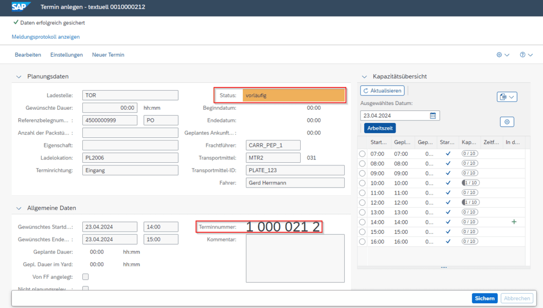The height and width of the screenshot is (308, 543).
Task: Collapse the Allgemeine Daten section
Action: pyautogui.click(x=19, y=208)
